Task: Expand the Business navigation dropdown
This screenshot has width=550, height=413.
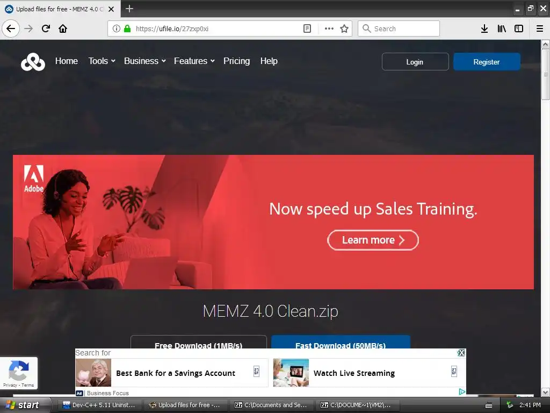Action: [145, 61]
